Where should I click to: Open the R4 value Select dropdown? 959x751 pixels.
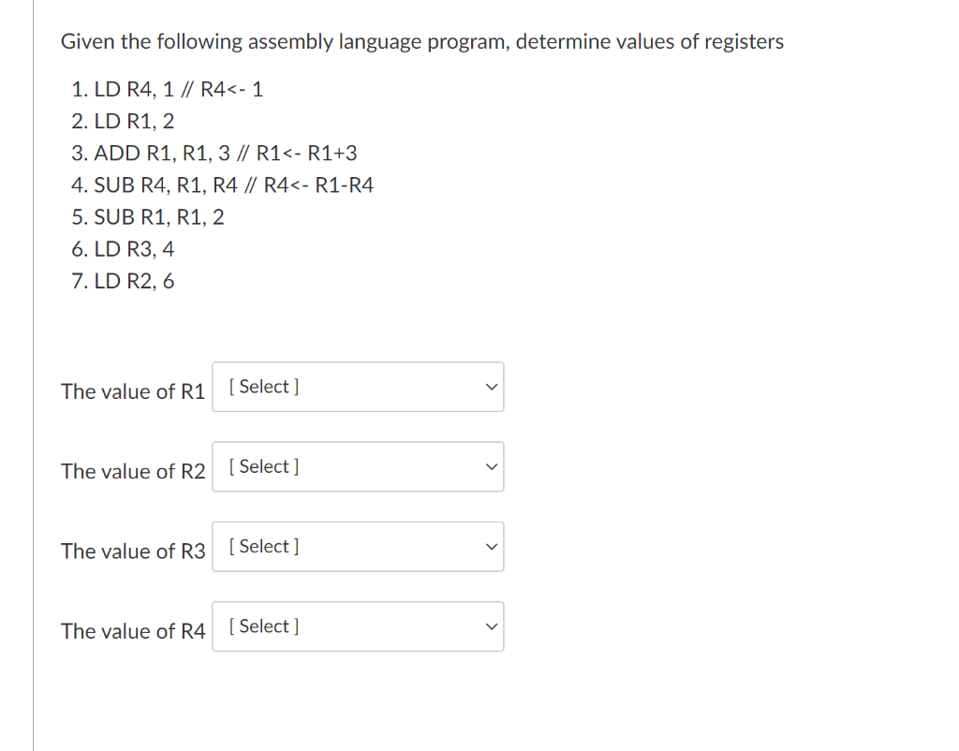coord(358,626)
